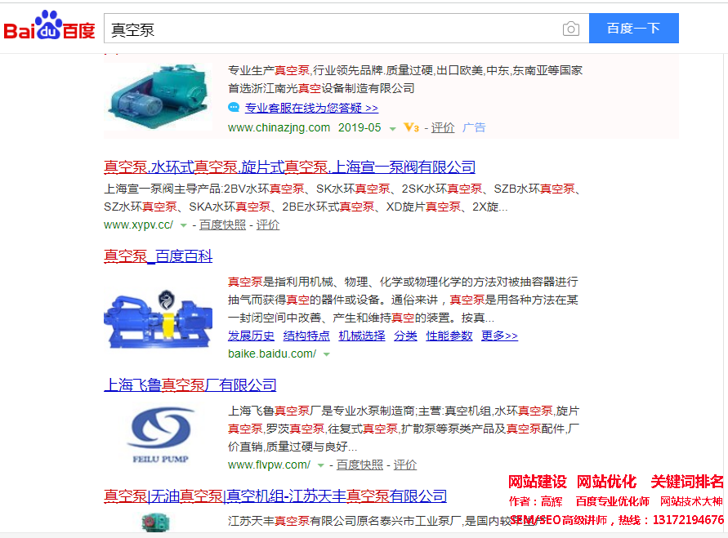Open 上海飞鲁真空泵厂有限公司 result title
The height and width of the screenshot is (538, 728).
tap(190, 385)
